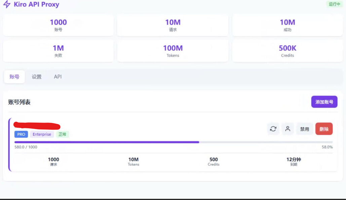Open the API tab

(x=58, y=77)
